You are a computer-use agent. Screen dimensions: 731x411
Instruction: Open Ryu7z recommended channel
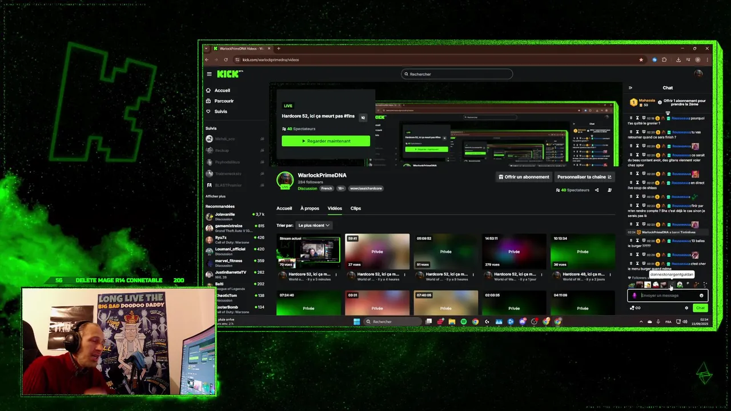[235, 239]
